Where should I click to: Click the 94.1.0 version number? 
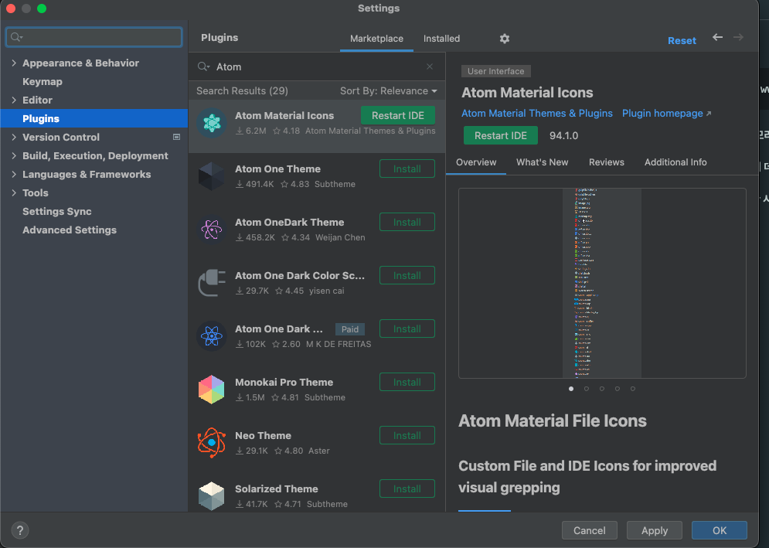[563, 136]
